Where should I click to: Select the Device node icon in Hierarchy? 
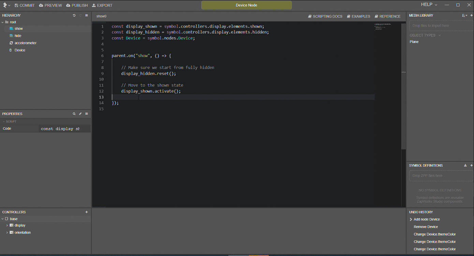(11, 50)
